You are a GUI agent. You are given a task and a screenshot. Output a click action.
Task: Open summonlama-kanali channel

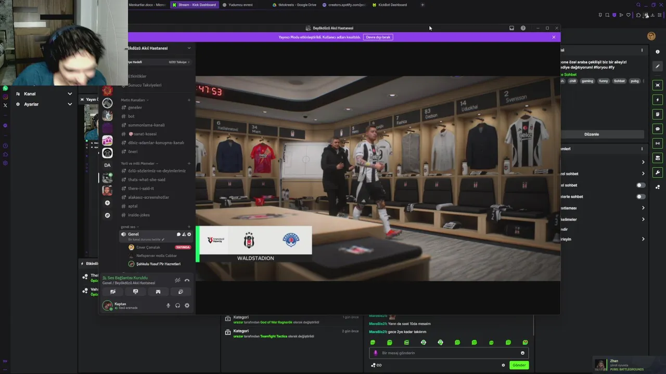(146, 125)
